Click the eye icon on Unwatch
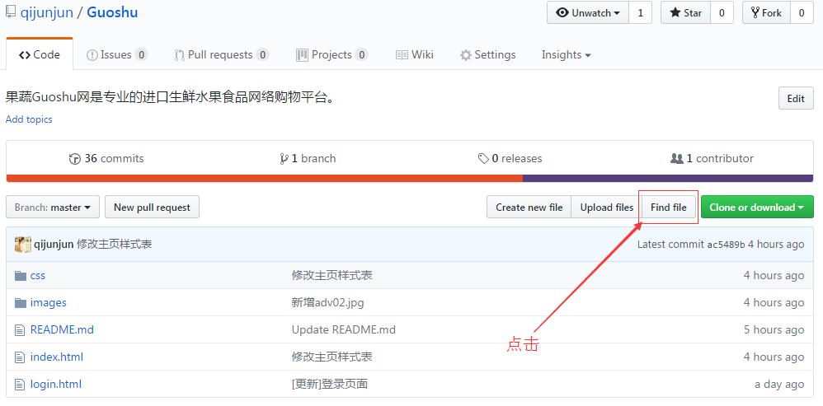Screen dimensions: 823x406 (x=562, y=13)
